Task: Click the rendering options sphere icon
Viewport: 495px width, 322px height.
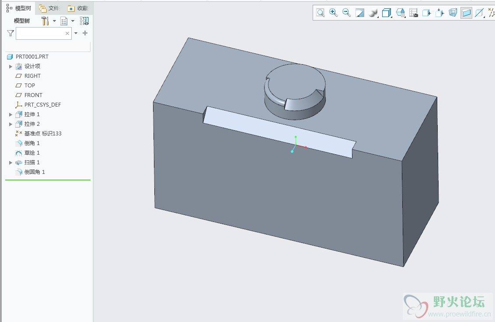Action: pyautogui.click(x=373, y=13)
